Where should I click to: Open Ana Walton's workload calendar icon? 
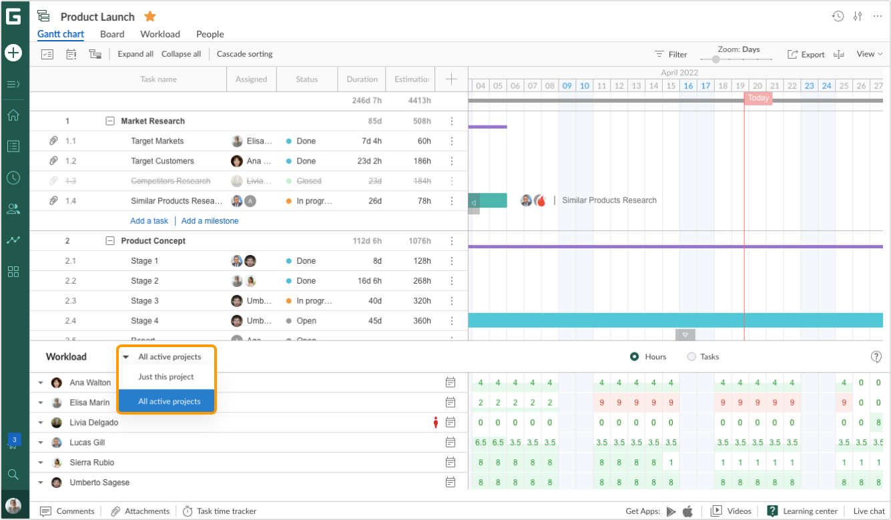(x=451, y=382)
